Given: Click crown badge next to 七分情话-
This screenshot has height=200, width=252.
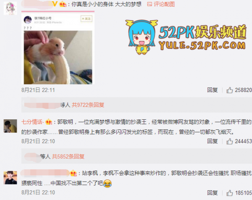Looking at the screenshot, I should pos(49,122).
